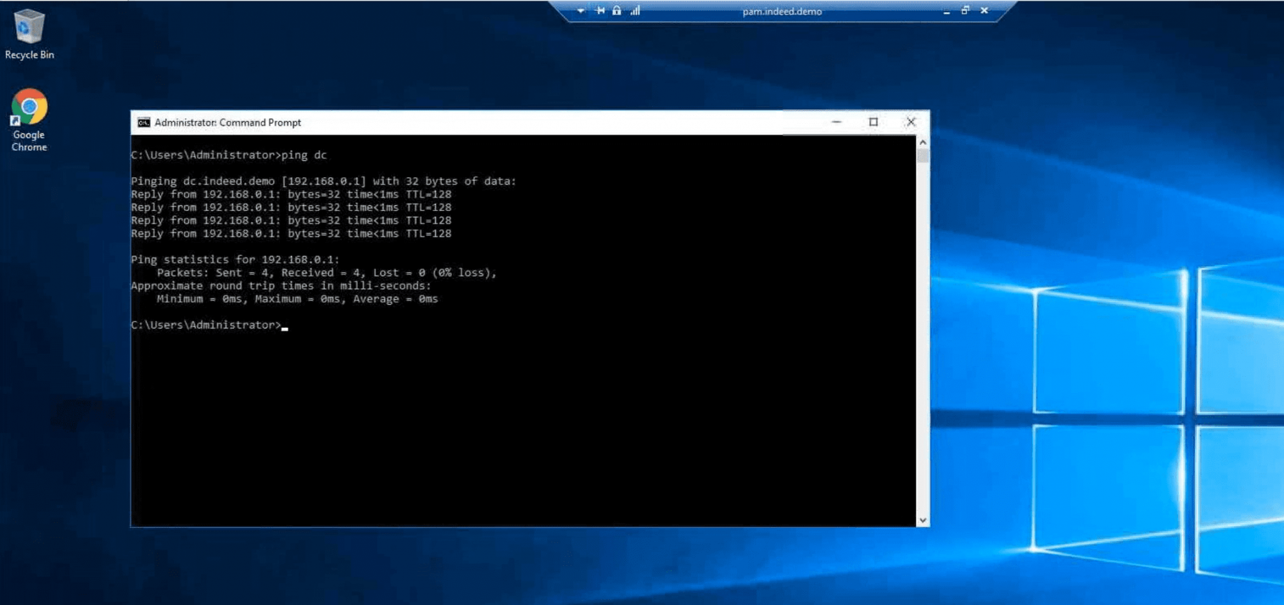Image resolution: width=1284 pixels, height=605 pixels.
Task: Click the 'Minimum = 0ms' timing line
Action: point(297,300)
